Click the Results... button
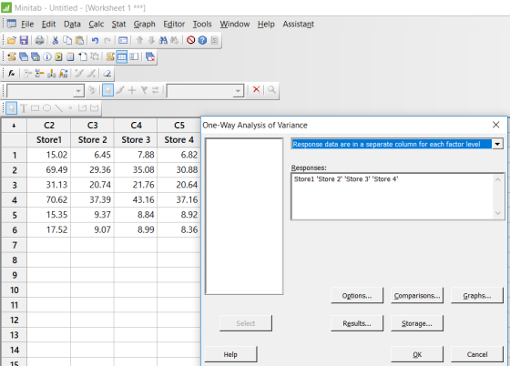 (x=357, y=323)
